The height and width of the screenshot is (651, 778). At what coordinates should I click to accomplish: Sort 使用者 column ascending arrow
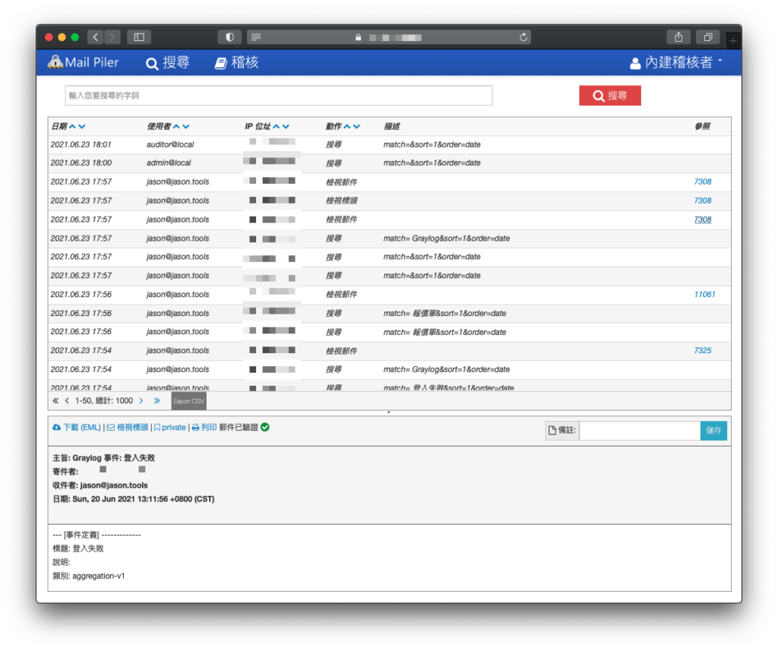point(176,127)
